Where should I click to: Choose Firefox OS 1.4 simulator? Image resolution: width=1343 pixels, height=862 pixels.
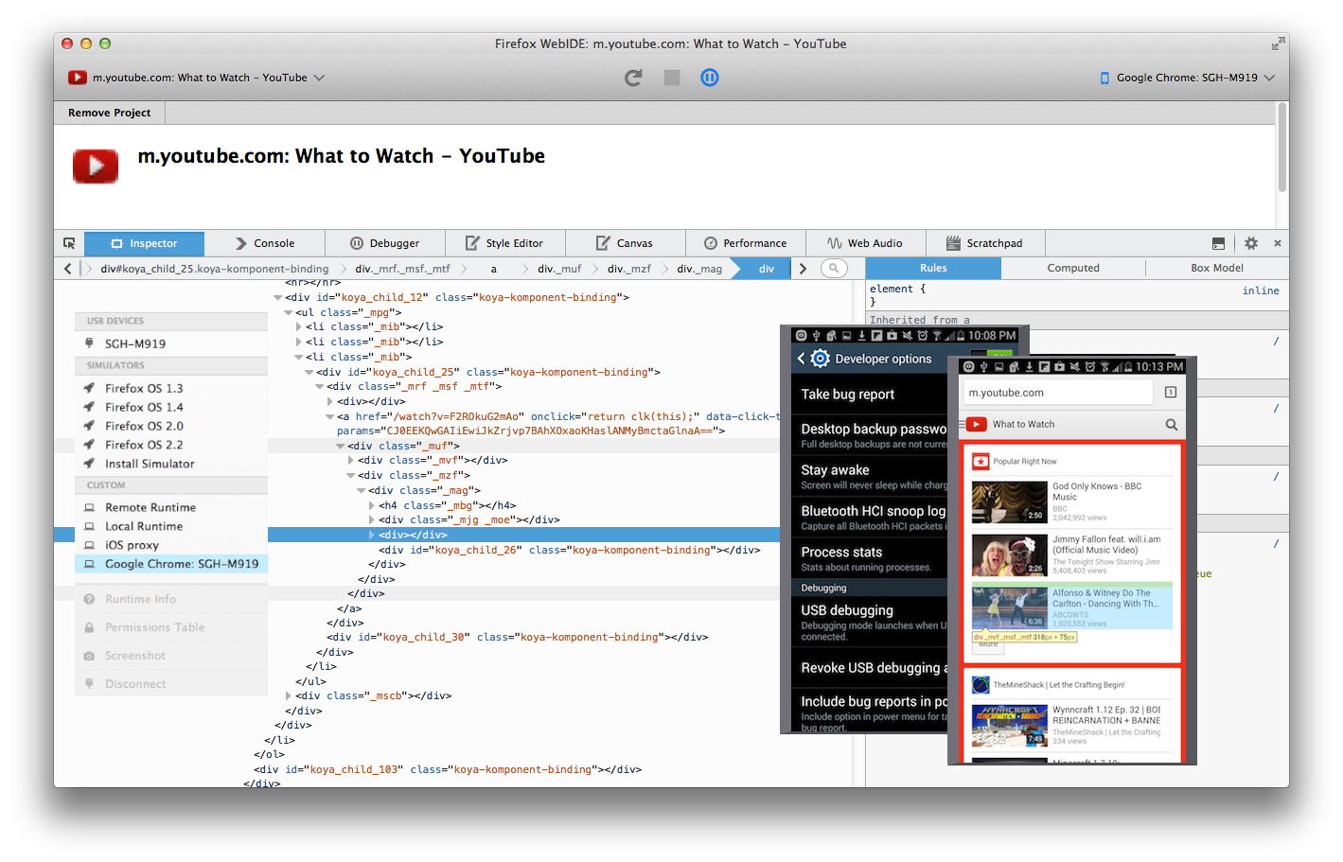click(171, 407)
